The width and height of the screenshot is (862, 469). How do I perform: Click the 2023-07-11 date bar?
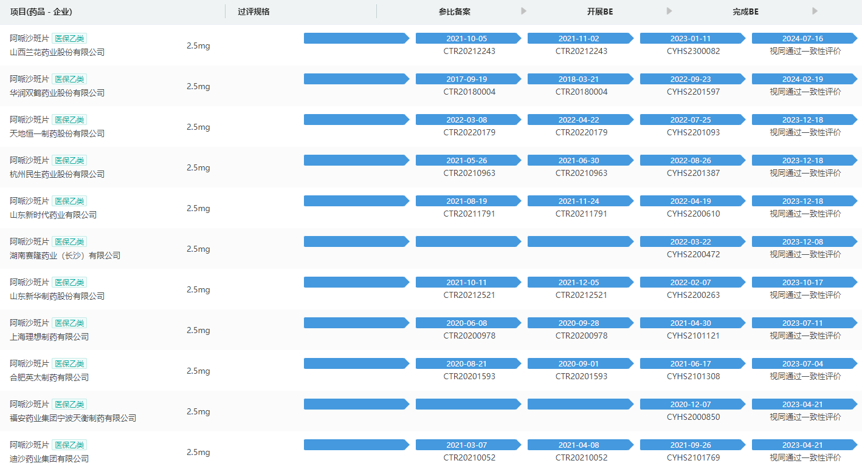pyautogui.click(x=805, y=323)
